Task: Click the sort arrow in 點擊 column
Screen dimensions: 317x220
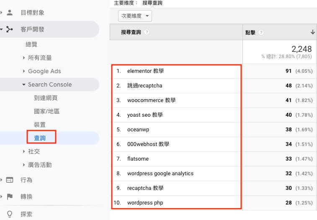Action: [x=312, y=32]
